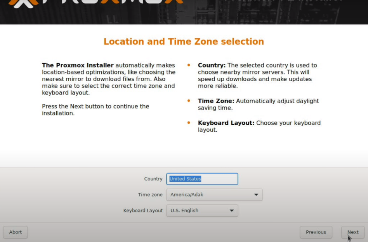Click the bold The Proxmox Installer text

78,65
